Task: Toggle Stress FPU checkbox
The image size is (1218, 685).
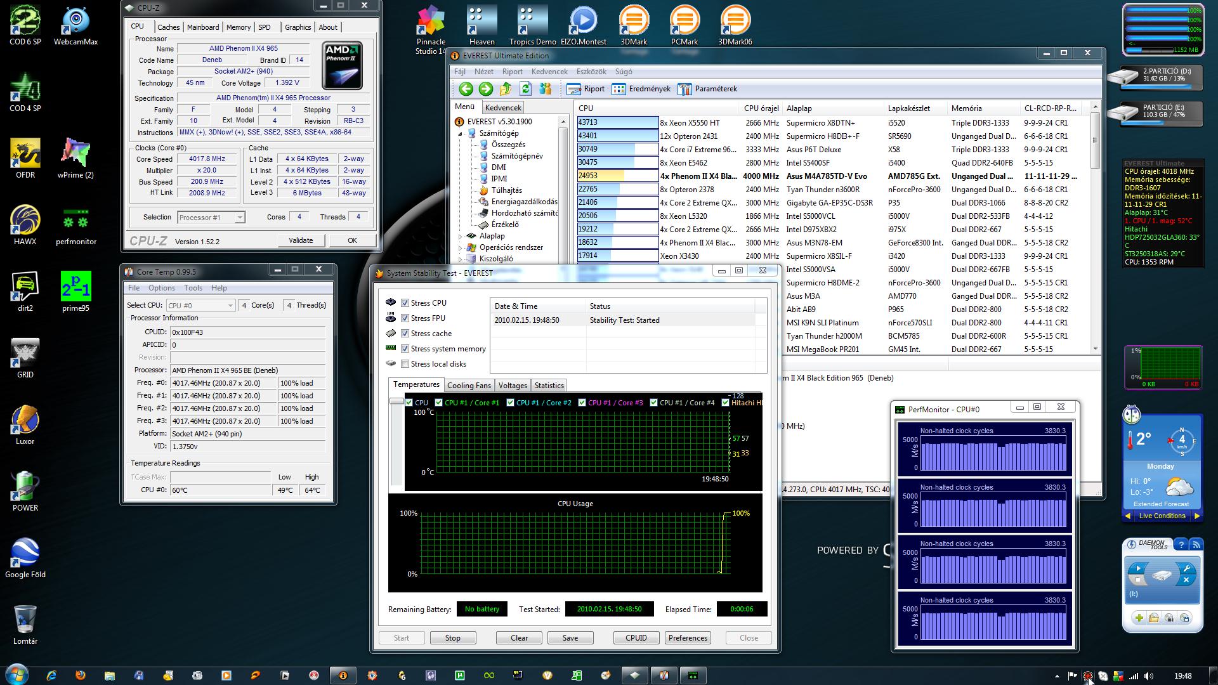Action: [405, 318]
